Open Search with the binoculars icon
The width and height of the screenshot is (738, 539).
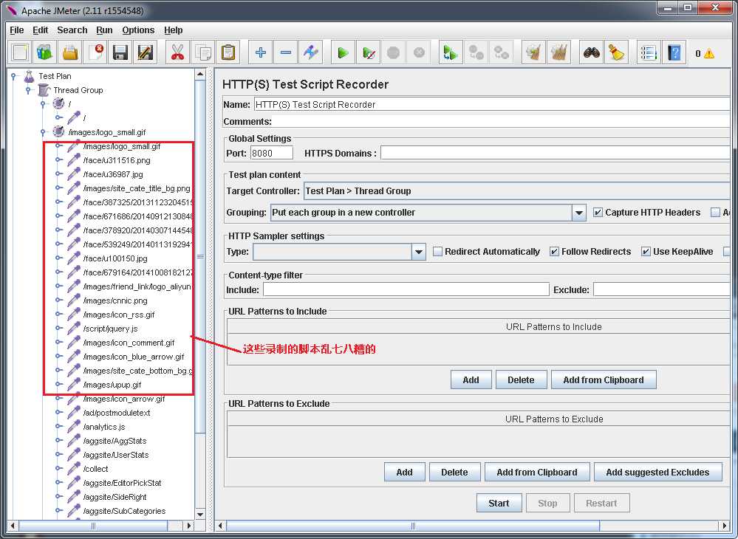point(591,52)
